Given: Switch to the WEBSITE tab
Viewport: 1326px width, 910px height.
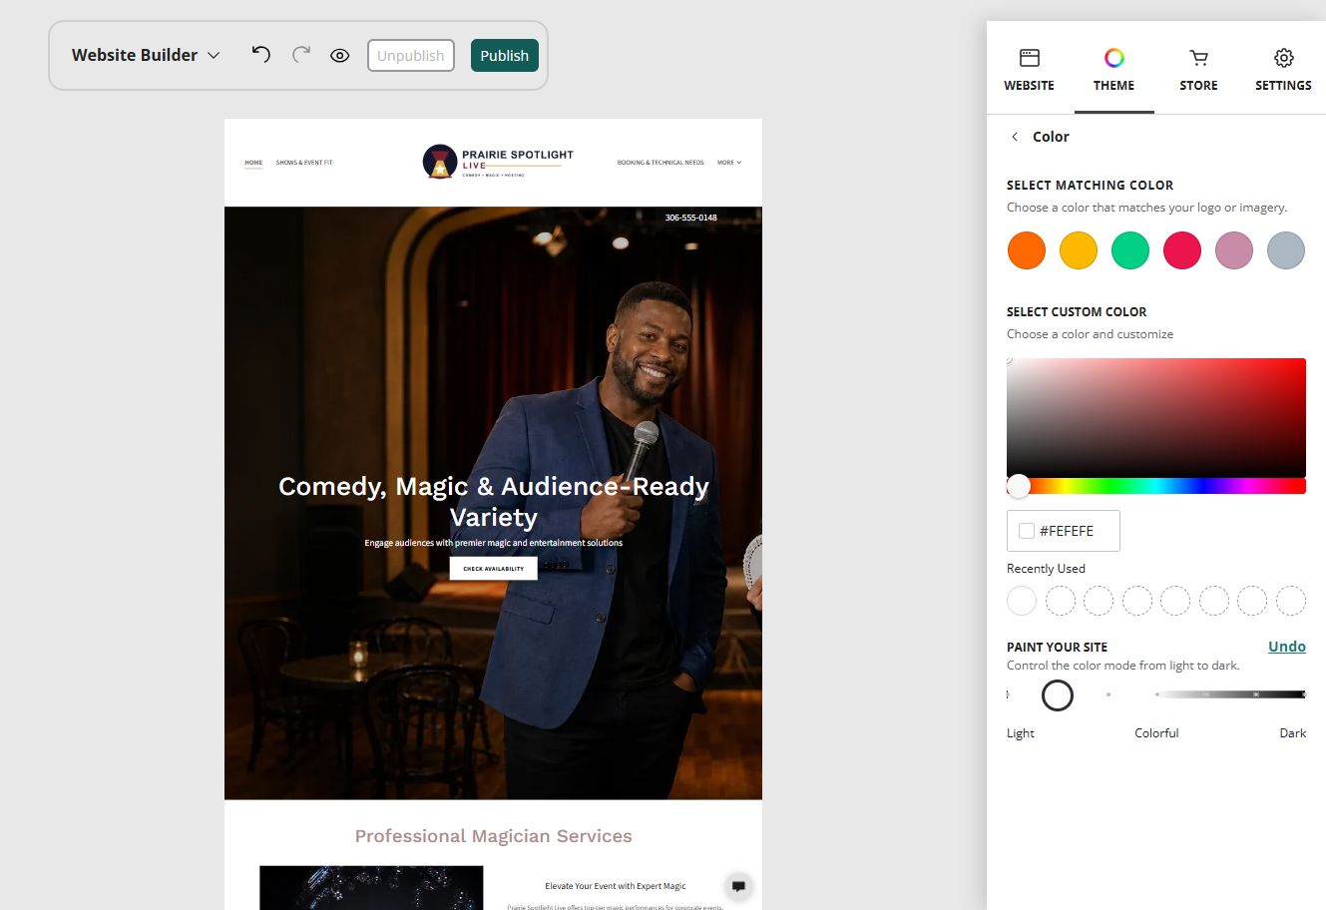Looking at the screenshot, I should (x=1029, y=70).
